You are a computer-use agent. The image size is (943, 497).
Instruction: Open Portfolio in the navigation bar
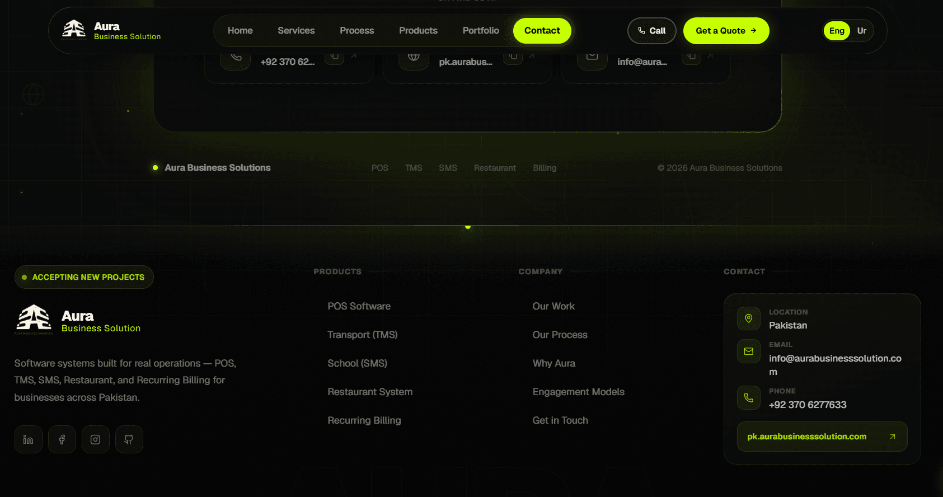click(x=481, y=31)
